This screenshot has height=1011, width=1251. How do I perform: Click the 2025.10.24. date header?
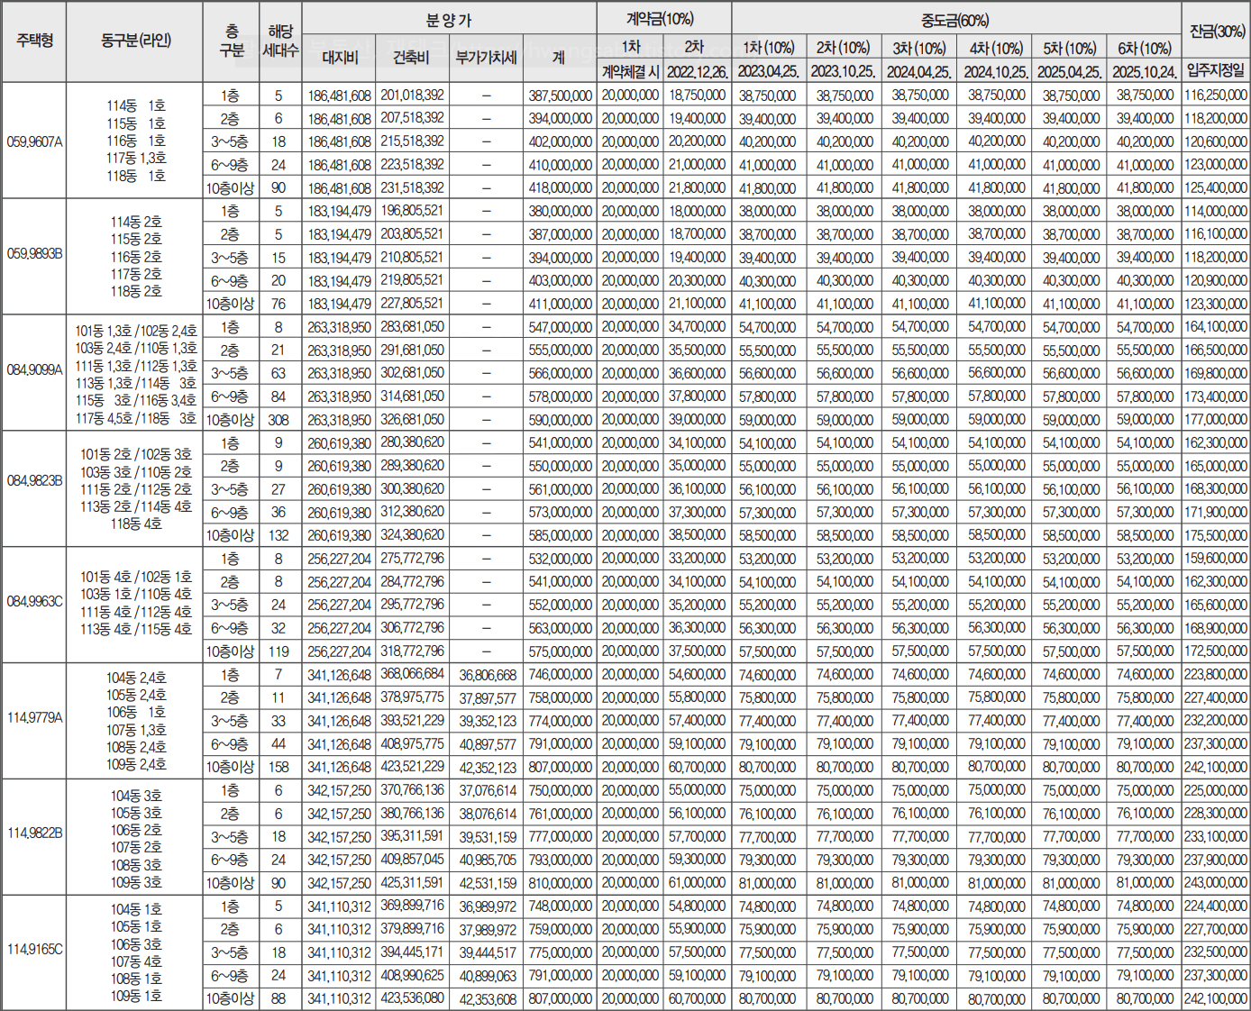(1145, 71)
